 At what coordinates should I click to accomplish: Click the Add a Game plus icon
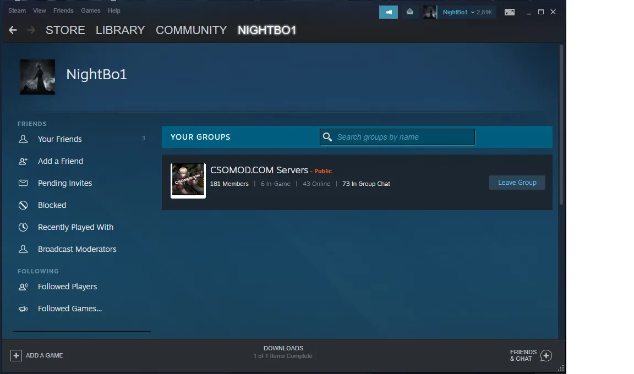click(16, 355)
